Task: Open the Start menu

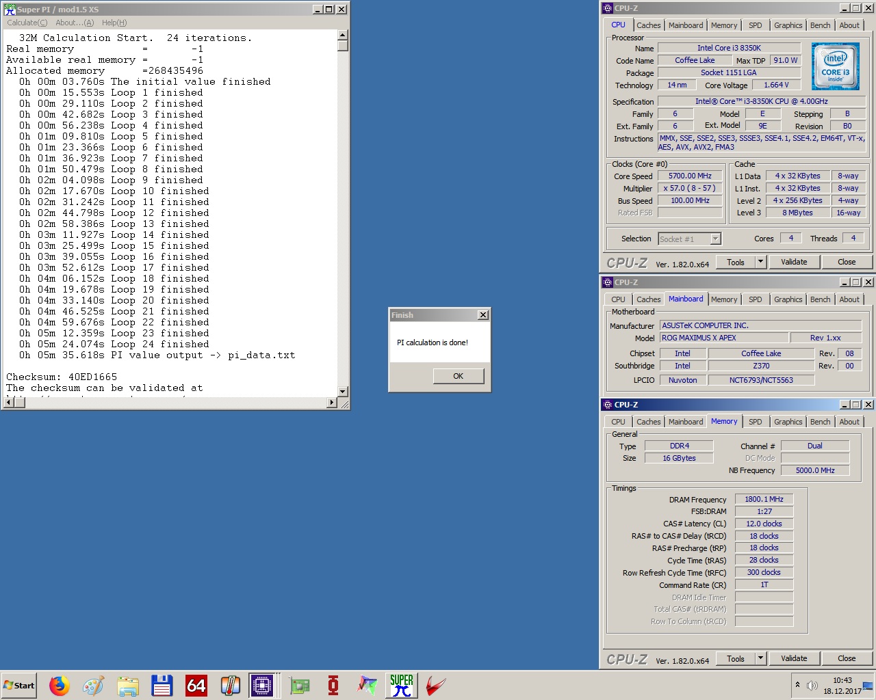Action: click(x=19, y=685)
